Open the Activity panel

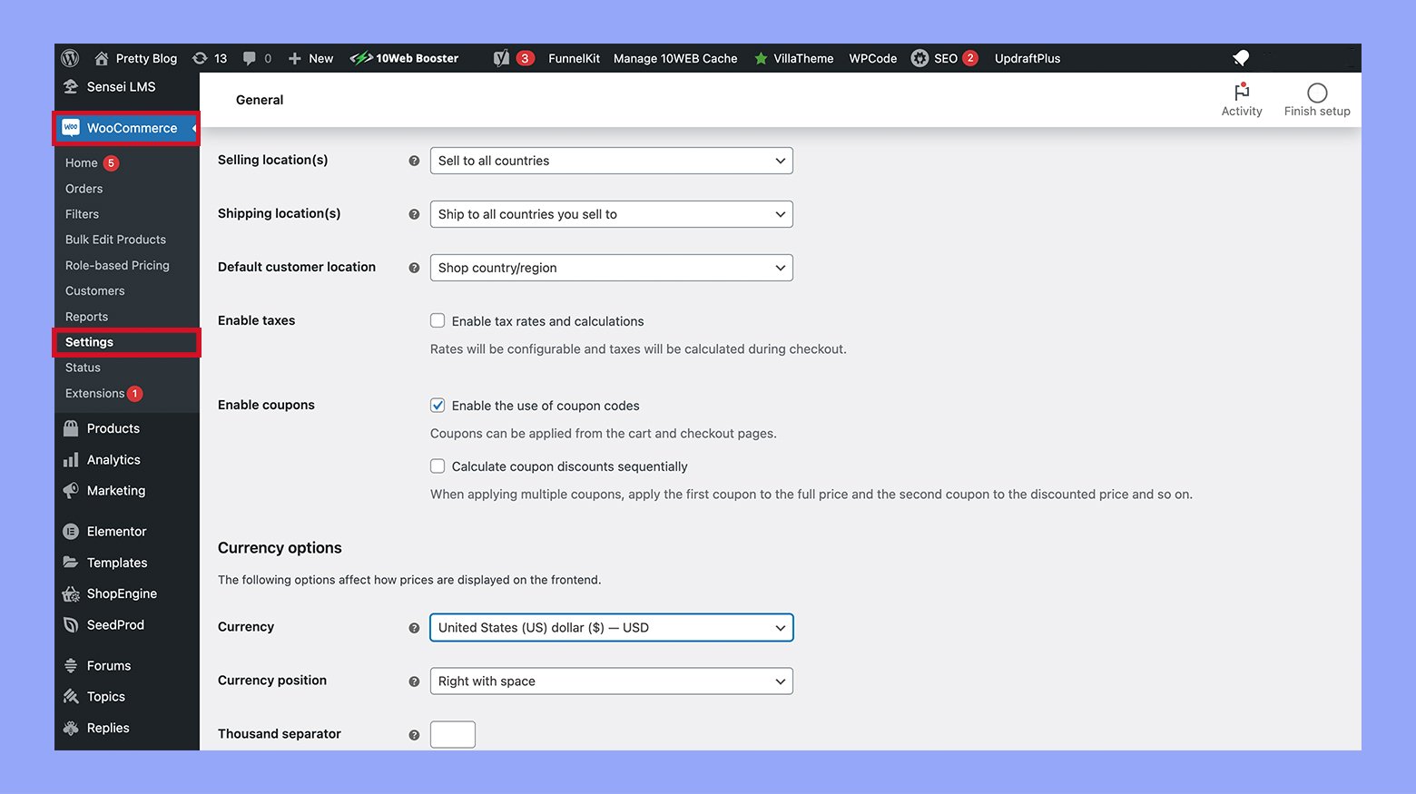click(x=1242, y=99)
